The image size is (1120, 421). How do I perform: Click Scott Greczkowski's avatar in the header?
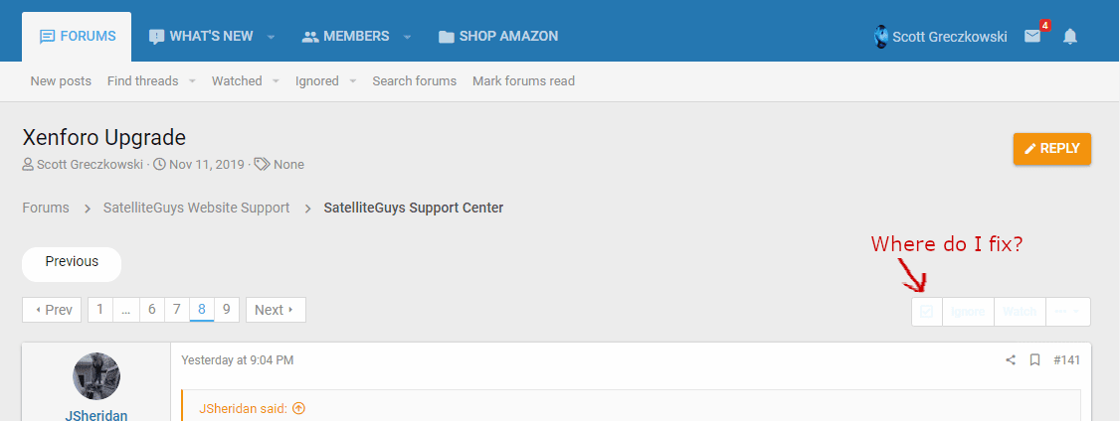point(881,37)
